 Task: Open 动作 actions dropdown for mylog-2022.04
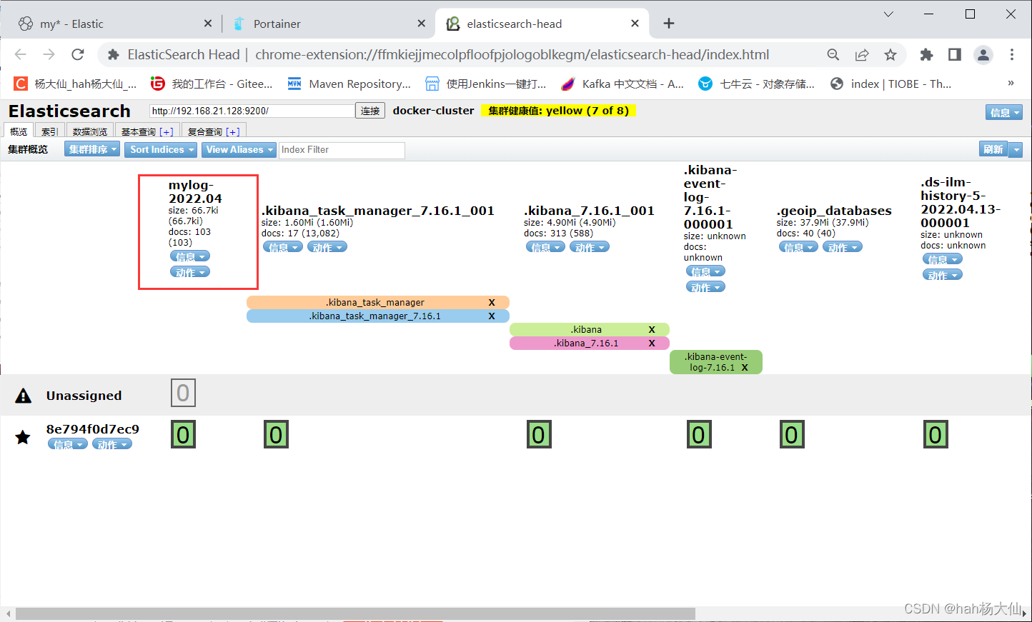(190, 272)
